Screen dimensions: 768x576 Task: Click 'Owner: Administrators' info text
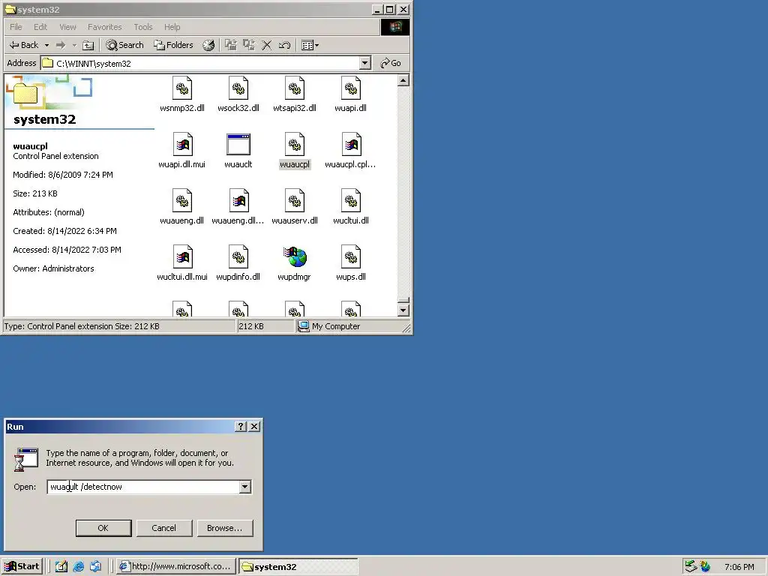(x=53, y=268)
